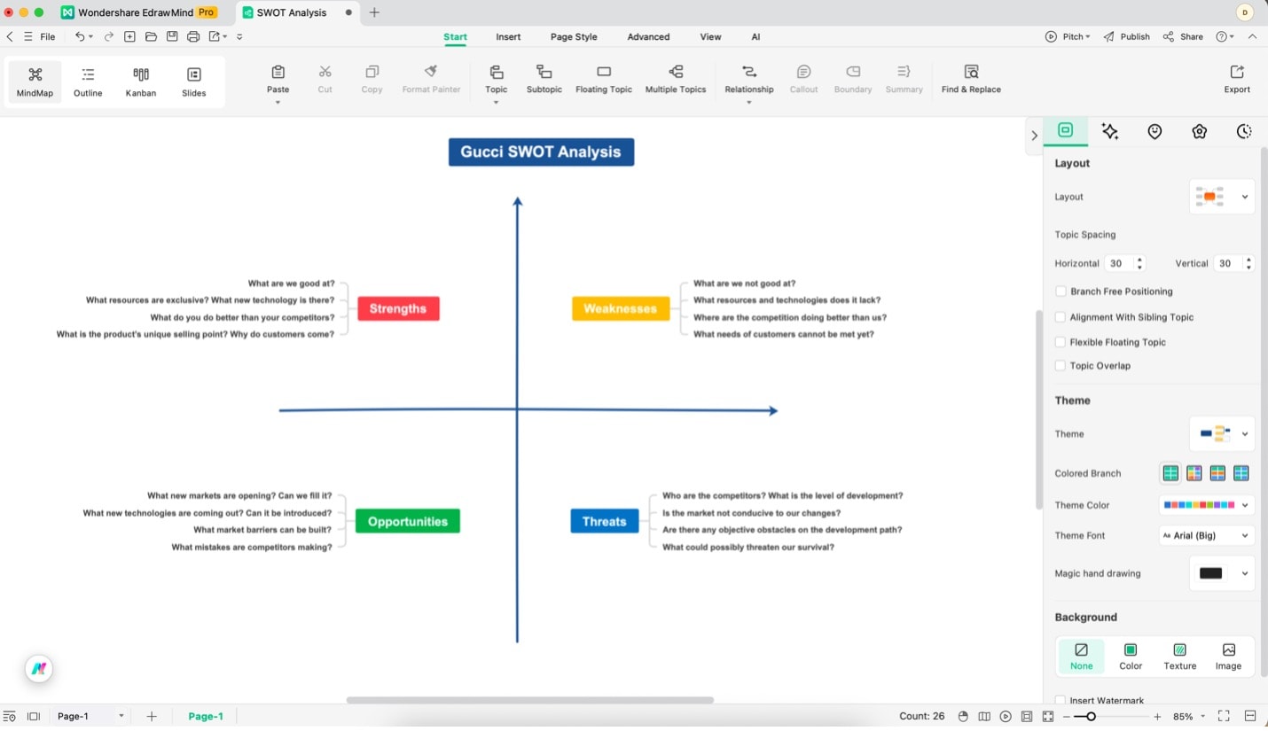Open the Start ribbon tab
Image resolution: width=1268 pixels, height=731 pixels.
tap(455, 36)
